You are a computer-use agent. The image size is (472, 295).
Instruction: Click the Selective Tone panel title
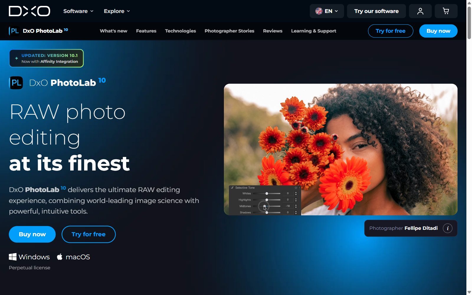point(245,188)
